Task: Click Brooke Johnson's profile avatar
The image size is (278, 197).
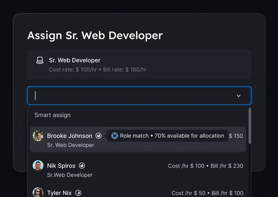Action: [x=38, y=136]
